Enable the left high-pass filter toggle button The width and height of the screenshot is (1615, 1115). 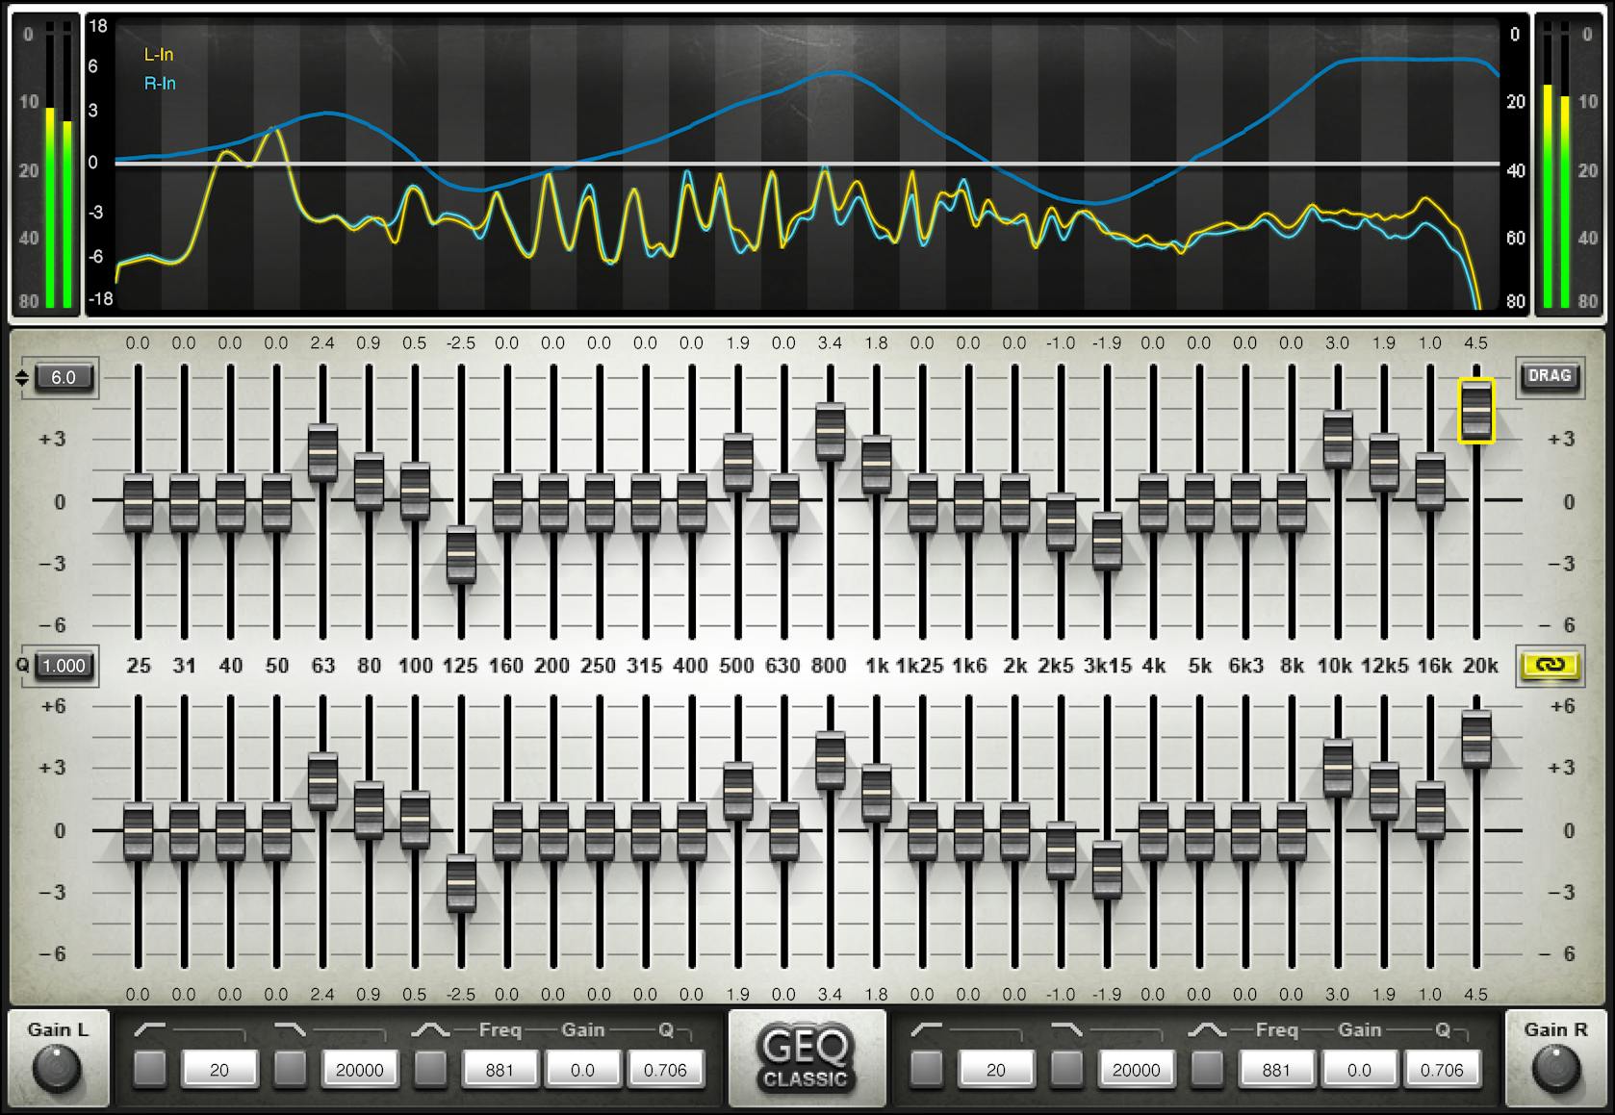tap(151, 1069)
